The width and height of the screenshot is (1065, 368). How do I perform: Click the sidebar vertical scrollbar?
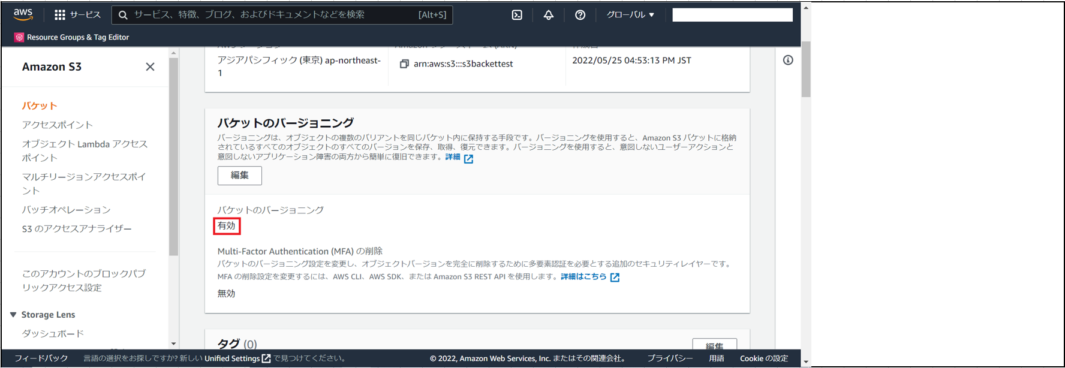click(173, 156)
